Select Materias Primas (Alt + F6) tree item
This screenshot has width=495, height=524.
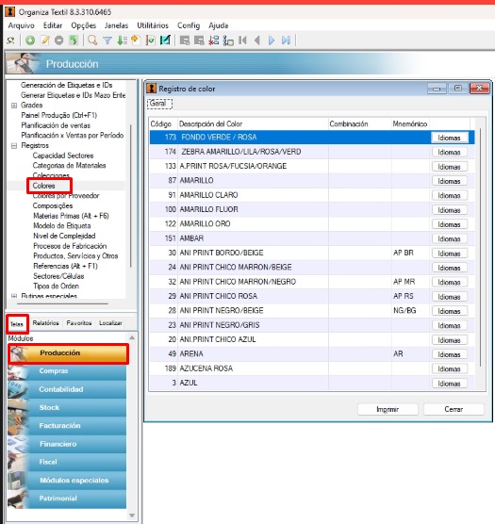tap(71, 216)
